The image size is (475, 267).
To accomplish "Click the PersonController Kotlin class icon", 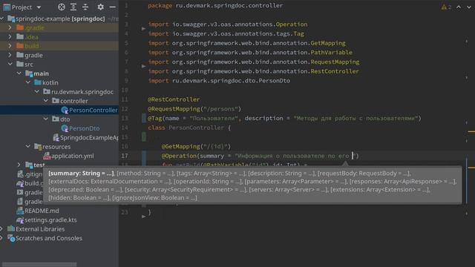I will 65,111.
